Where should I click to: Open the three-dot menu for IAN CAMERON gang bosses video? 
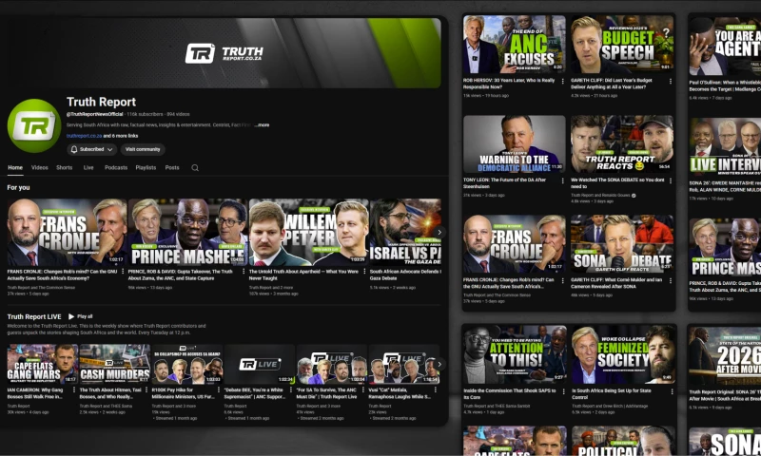tap(74, 389)
